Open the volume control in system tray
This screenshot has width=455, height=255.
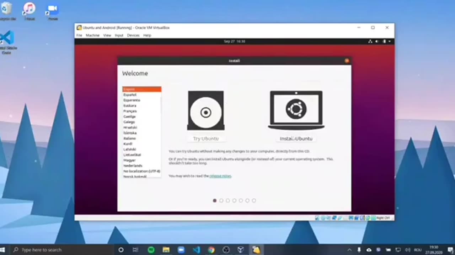(408, 250)
